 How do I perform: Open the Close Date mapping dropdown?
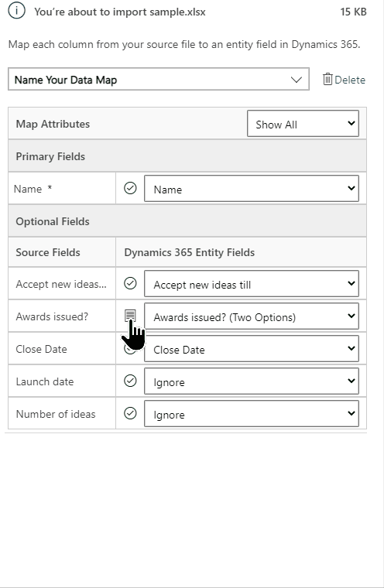click(x=252, y=349)
